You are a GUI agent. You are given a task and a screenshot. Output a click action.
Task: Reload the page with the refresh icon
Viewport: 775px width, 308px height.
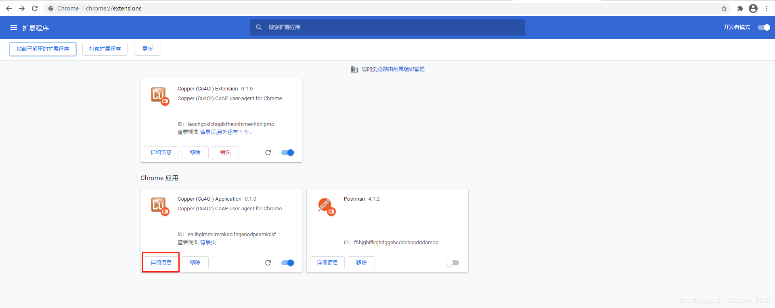point(35,8)
